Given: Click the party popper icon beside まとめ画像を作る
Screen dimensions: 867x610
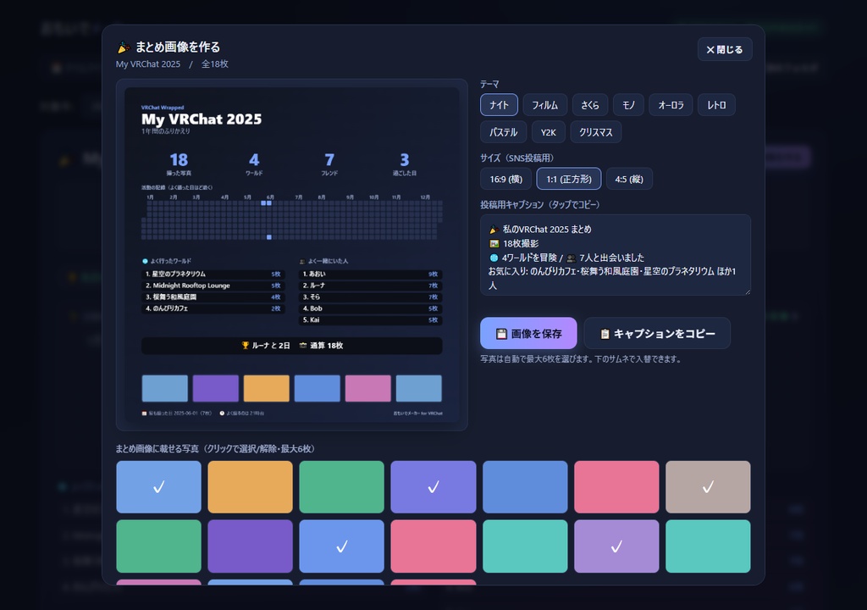Looking at the screenshot, I should (x=124, y=47).
